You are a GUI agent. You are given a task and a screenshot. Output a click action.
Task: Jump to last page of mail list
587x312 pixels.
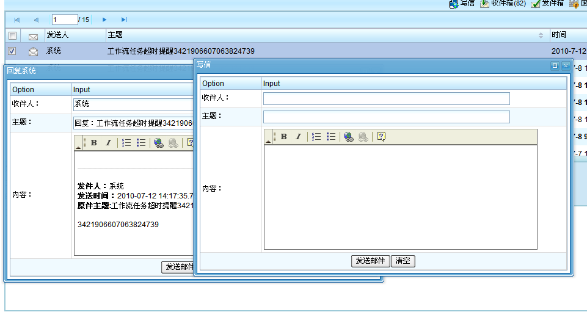pyautogui.click(x=124, y=20)
